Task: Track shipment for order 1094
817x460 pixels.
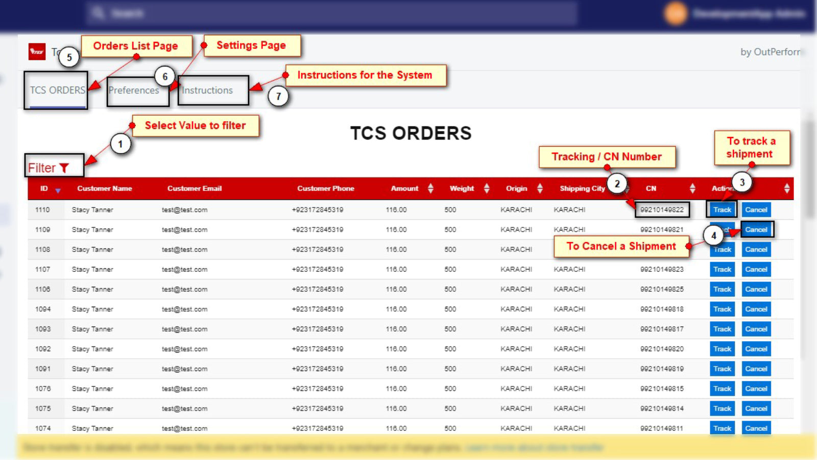Action: point(722,309)
